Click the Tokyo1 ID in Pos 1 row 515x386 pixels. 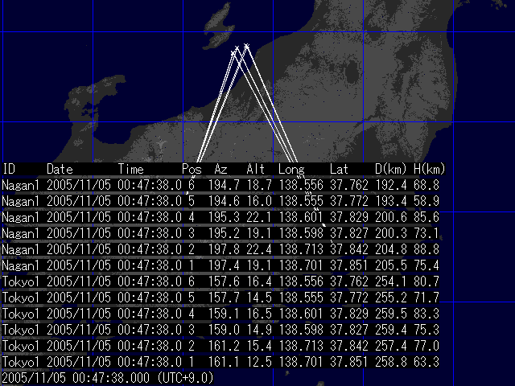pyautogui.click(x=21, y=363)
